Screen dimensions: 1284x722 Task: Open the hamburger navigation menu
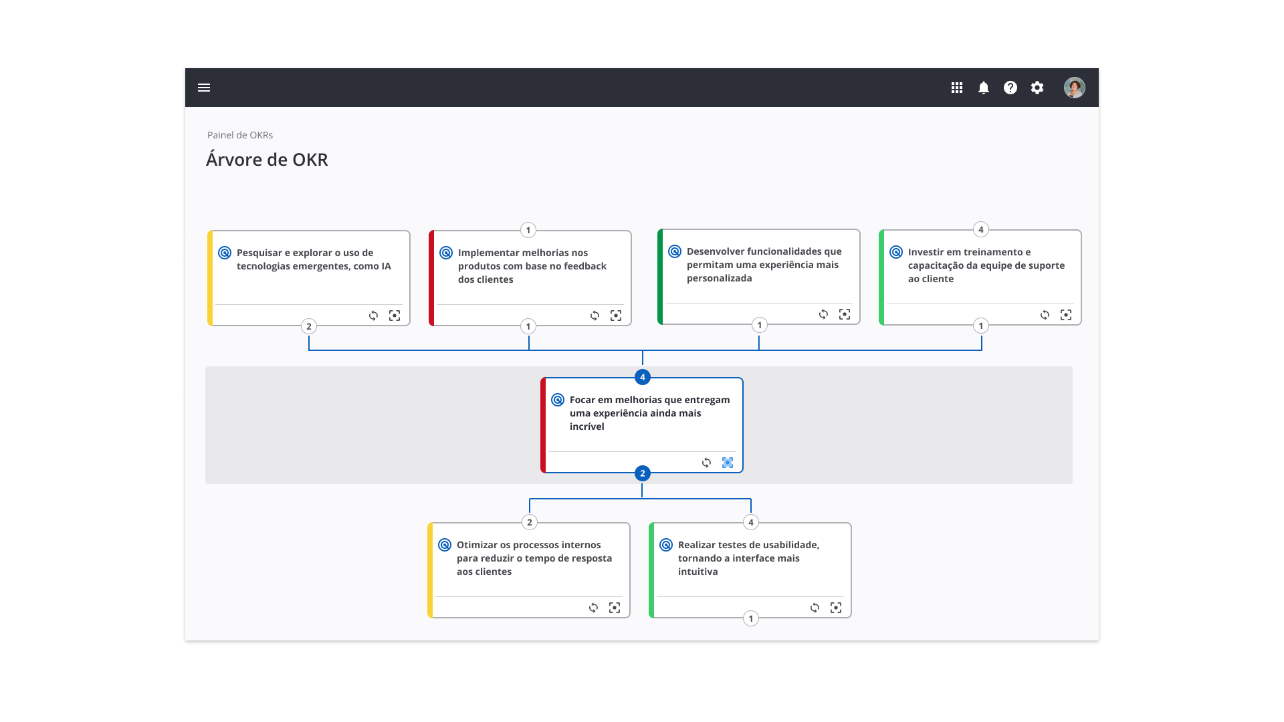tap(204, 88)
